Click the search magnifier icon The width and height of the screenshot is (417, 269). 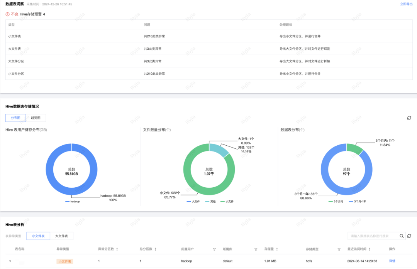click(402, 236)
